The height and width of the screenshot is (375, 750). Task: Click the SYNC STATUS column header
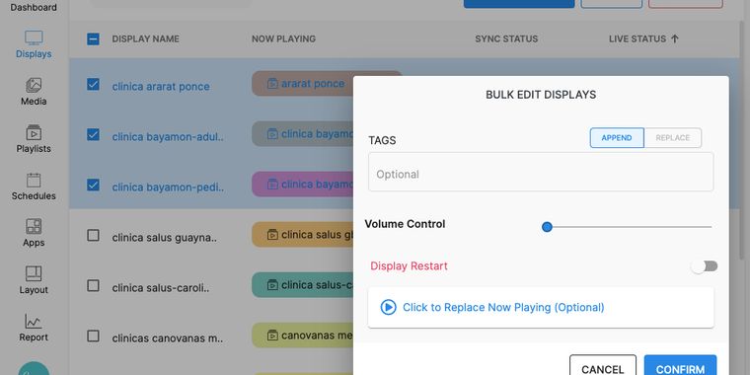(x=506, y=38)
